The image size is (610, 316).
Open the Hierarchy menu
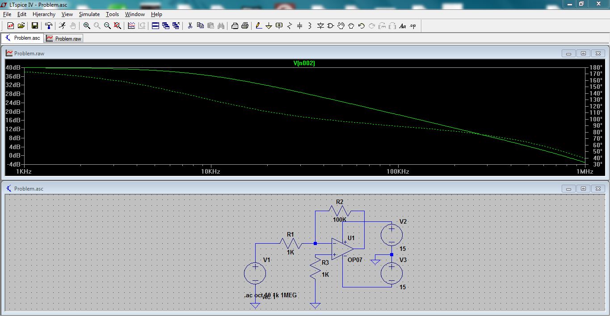click(x=44, y=14)
